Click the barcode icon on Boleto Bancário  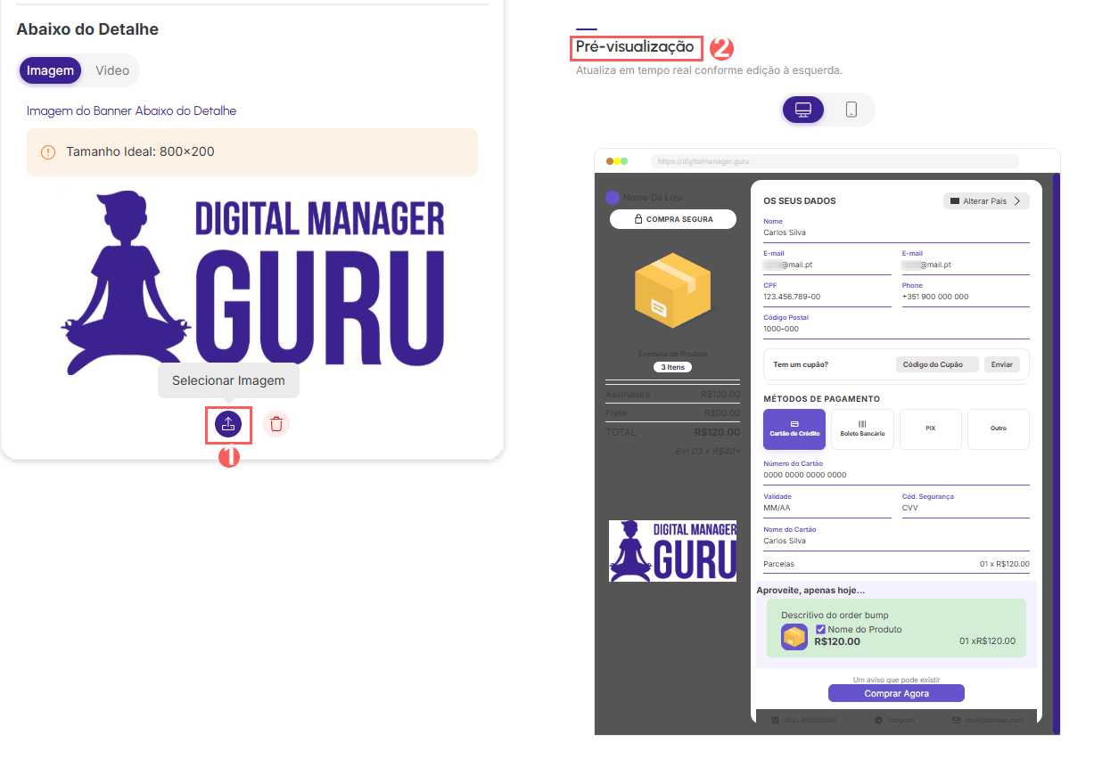pyautogui.click(x=862, y=423)
